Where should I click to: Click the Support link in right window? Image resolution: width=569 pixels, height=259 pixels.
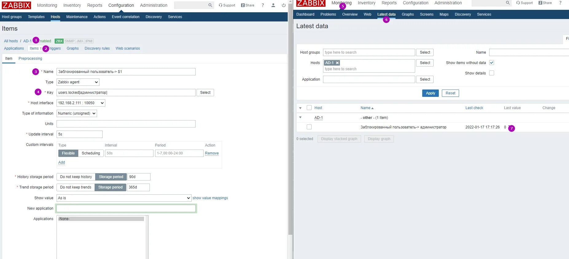point(524,3)
